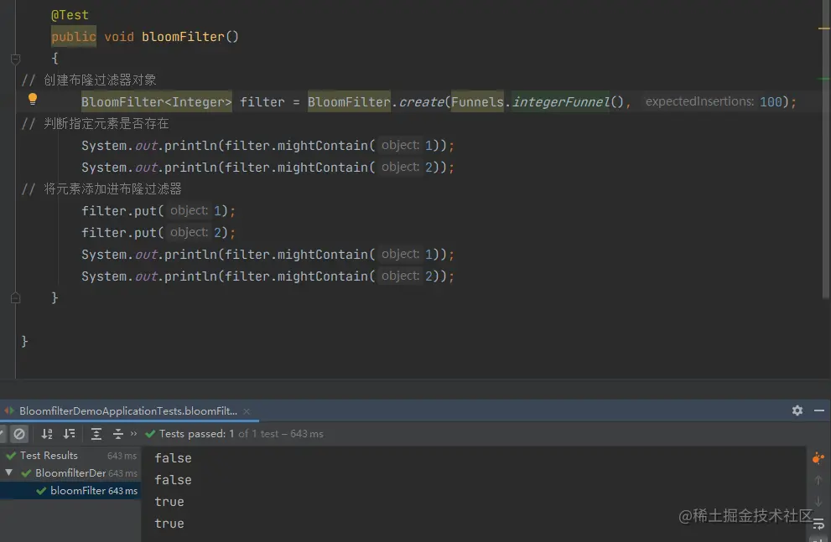Select the BloomfilterDer test class row
The height and width of the screenshot is (542, 831).
(x=70, y=473)
